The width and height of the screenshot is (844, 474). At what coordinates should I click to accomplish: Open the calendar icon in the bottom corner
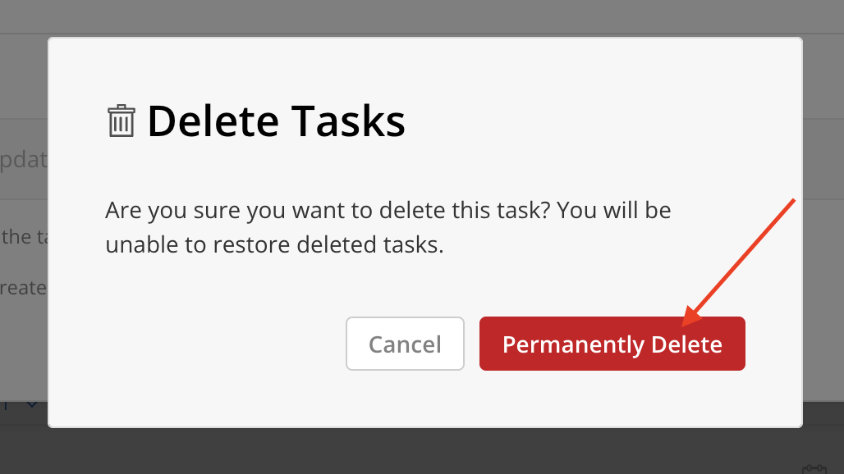[x=814, y=469]
